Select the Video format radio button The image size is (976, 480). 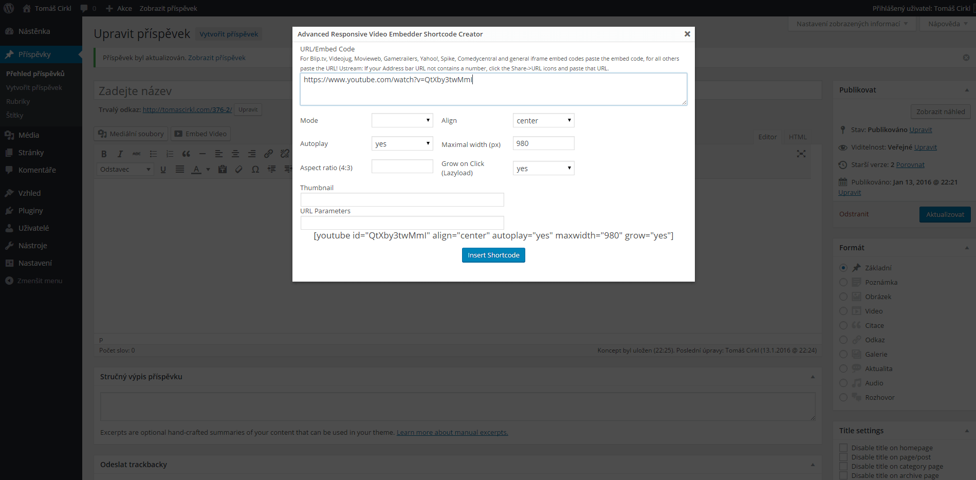pyautogui.click(x=843, y=311)
